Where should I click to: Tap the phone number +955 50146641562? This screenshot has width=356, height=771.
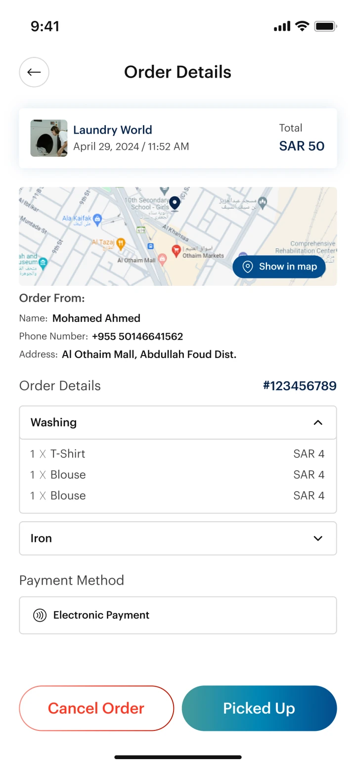[x=137, y=336]
